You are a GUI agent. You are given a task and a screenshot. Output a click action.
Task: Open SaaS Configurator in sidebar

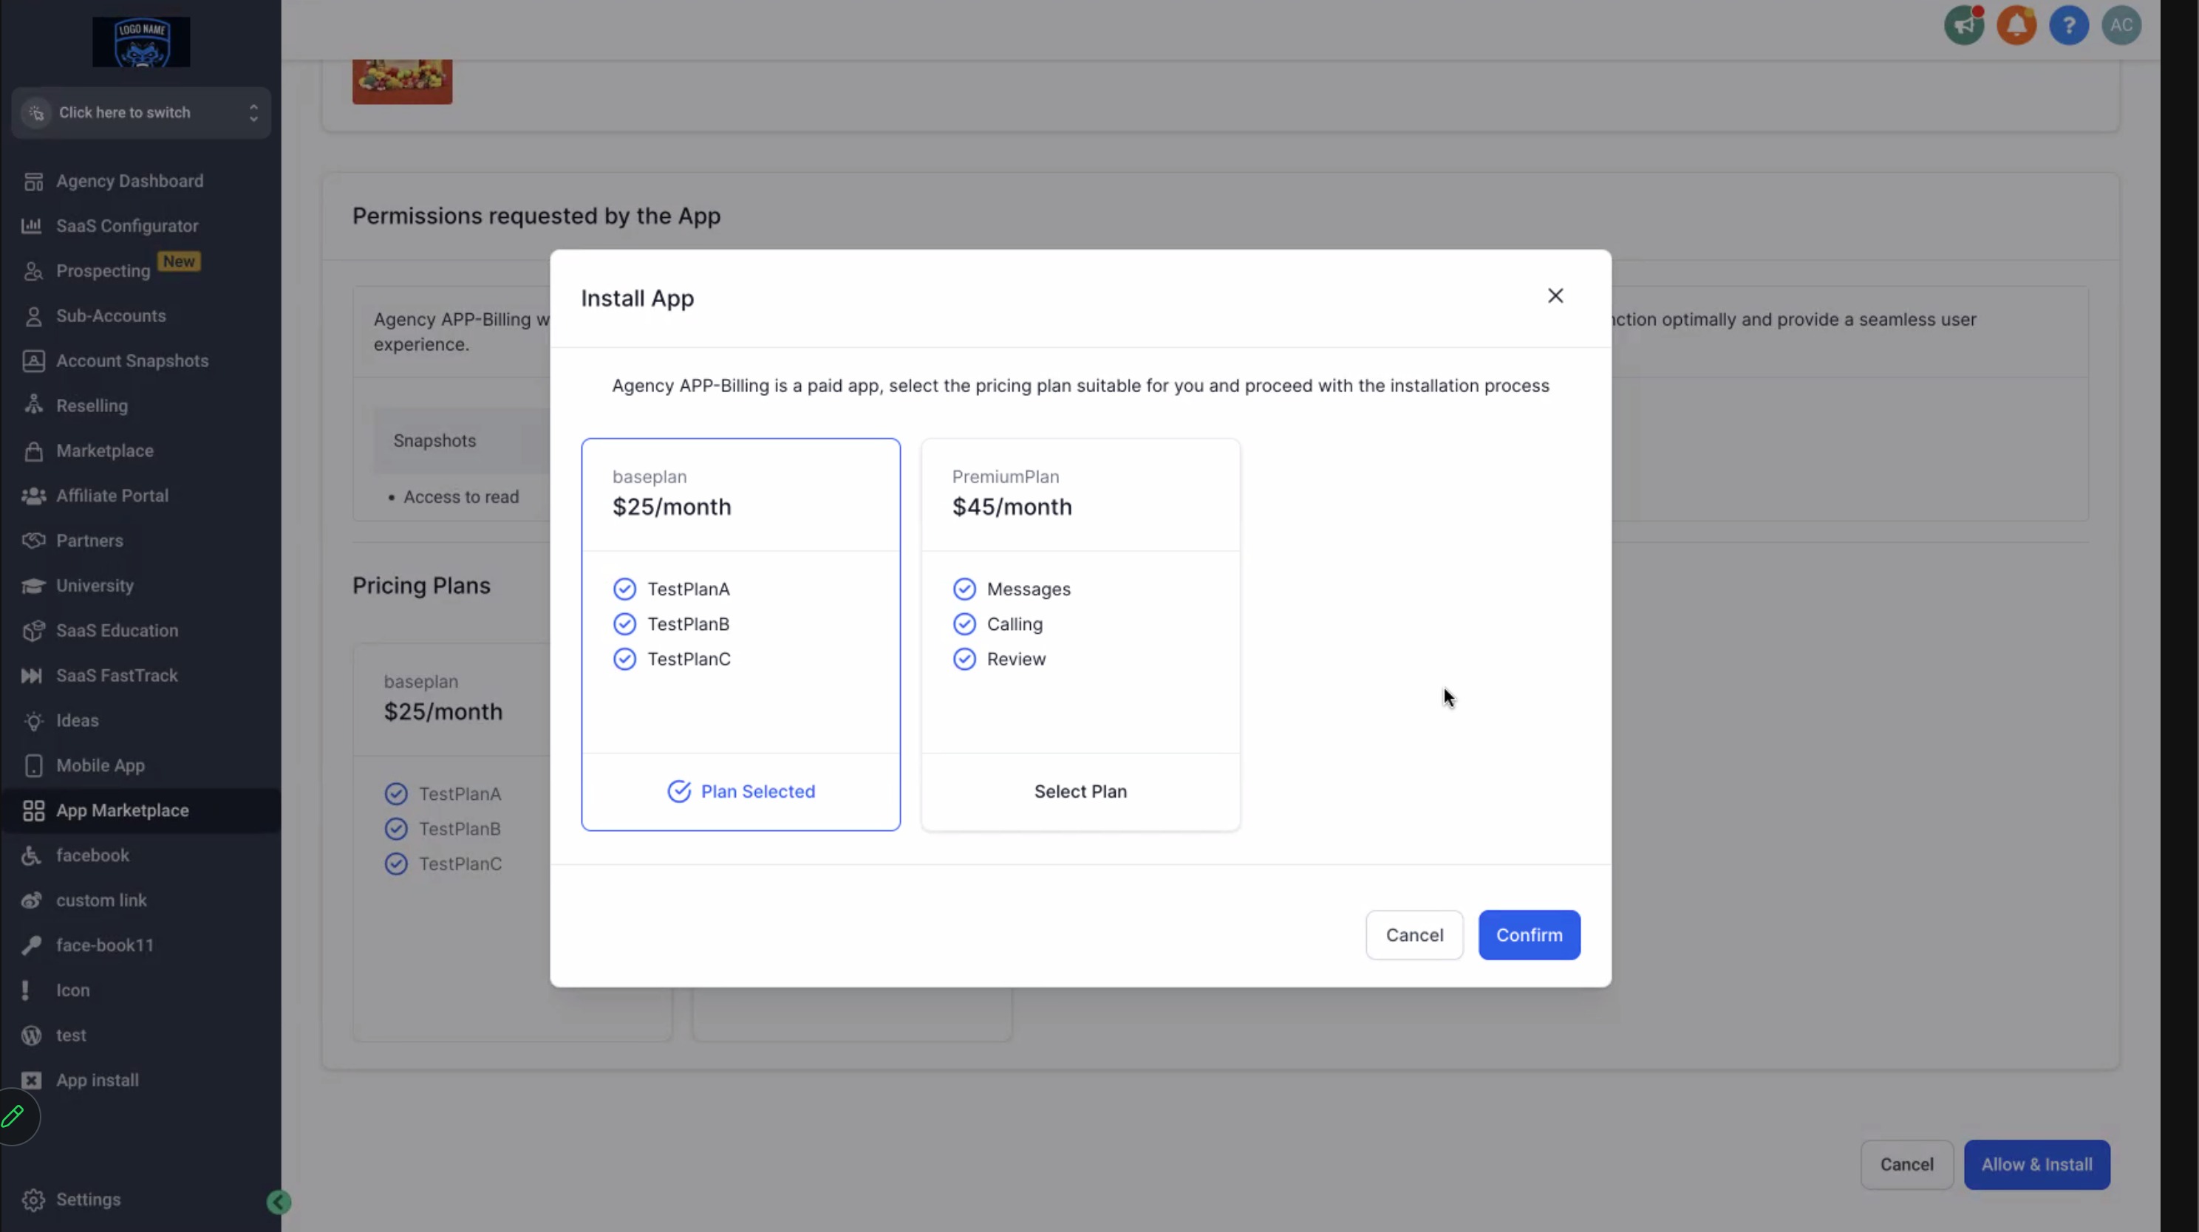[x=127, y=226]
